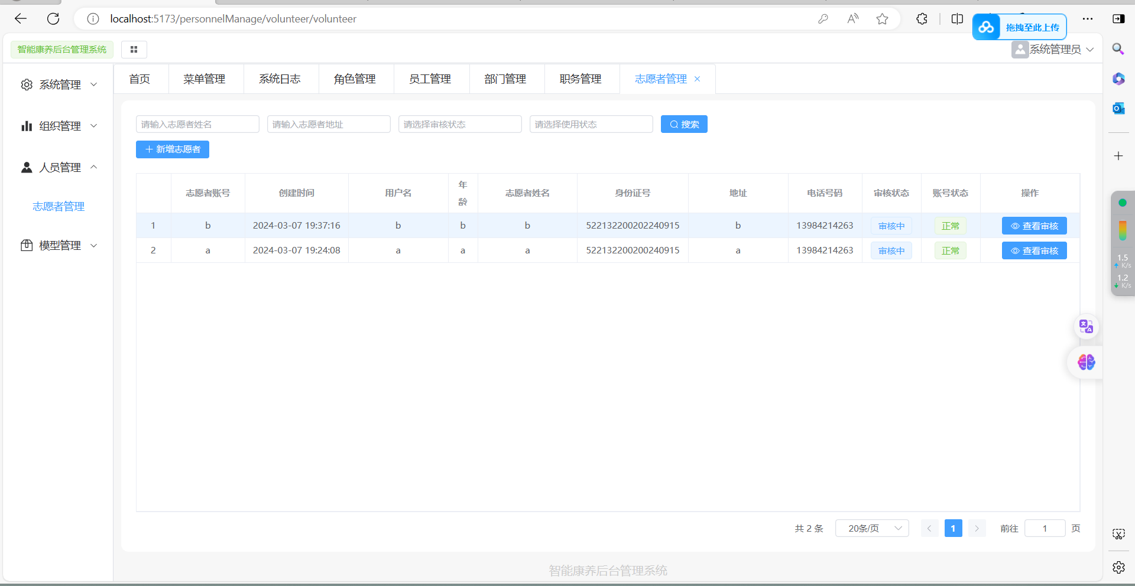View site information icon in address bar
1135x586 pixels.
93,19
